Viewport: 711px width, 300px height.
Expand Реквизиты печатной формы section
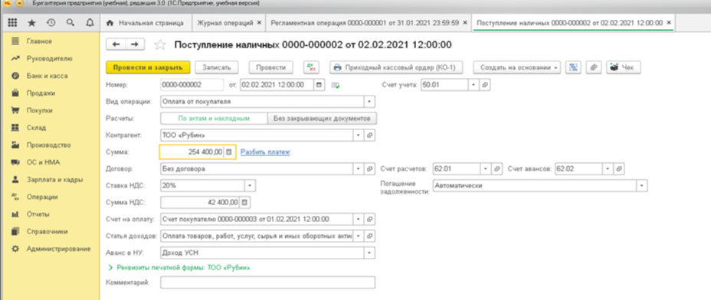[179, 268]
